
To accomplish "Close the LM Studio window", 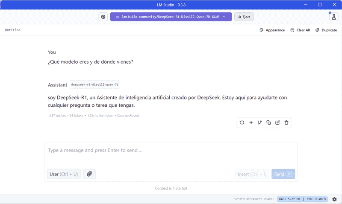I will click(334, 5).
